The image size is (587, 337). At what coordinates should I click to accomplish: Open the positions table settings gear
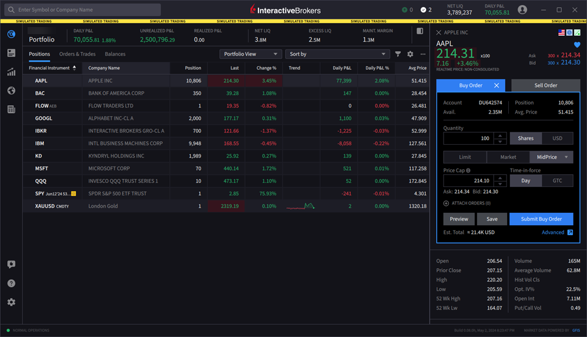(410, 54)
